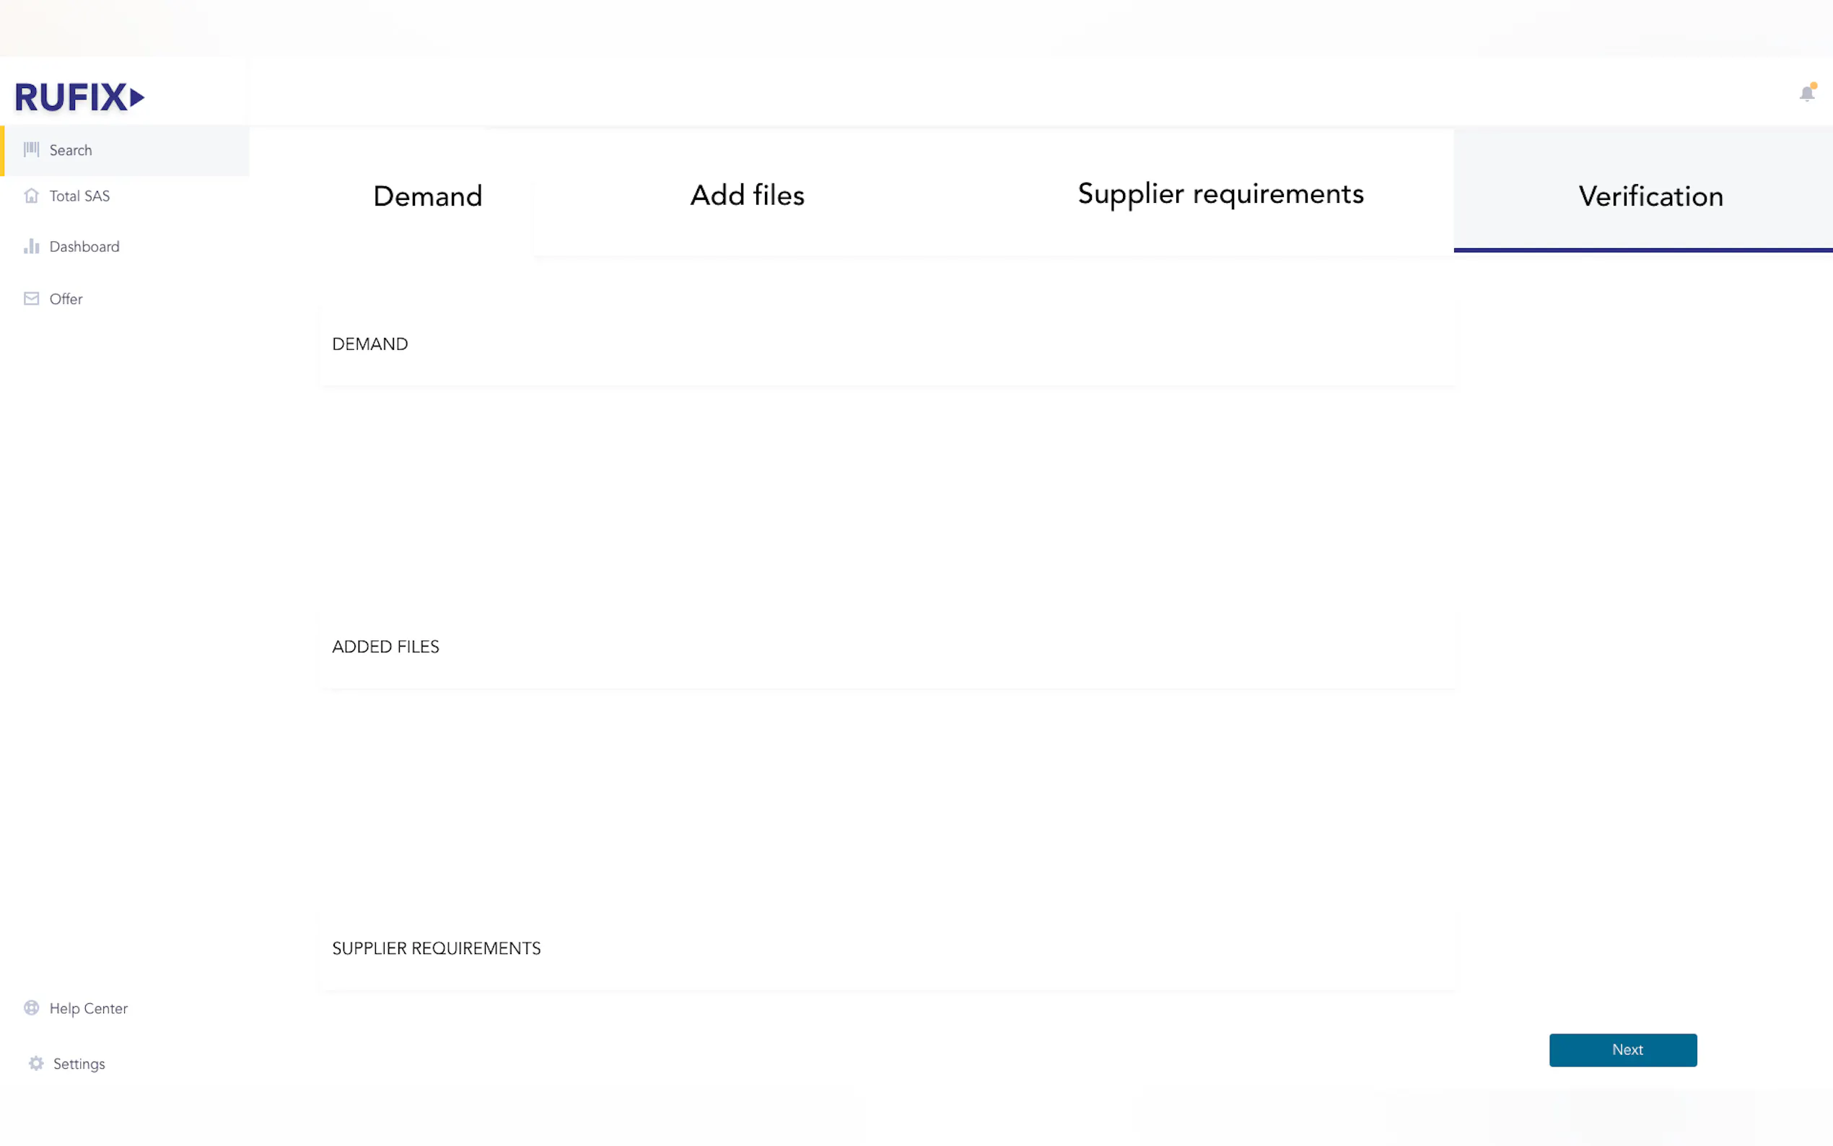Expand the DEMAND section
1833x1146 pixels.
click(369, 344)
